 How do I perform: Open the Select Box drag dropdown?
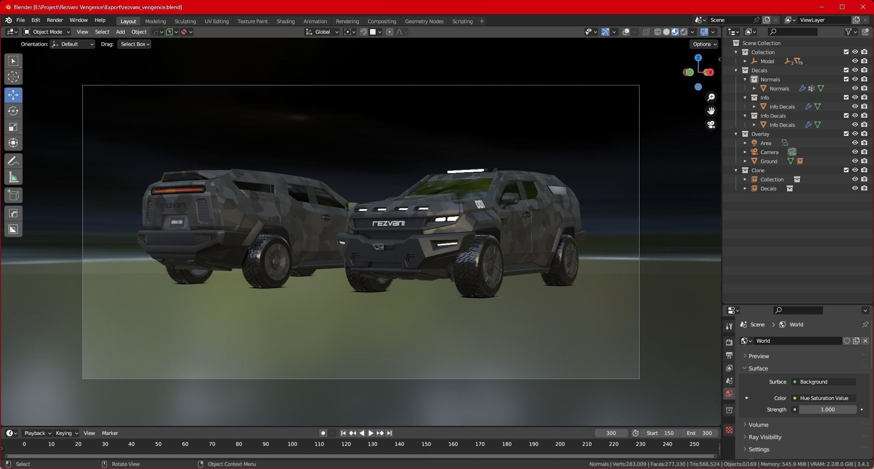point(134,44)
